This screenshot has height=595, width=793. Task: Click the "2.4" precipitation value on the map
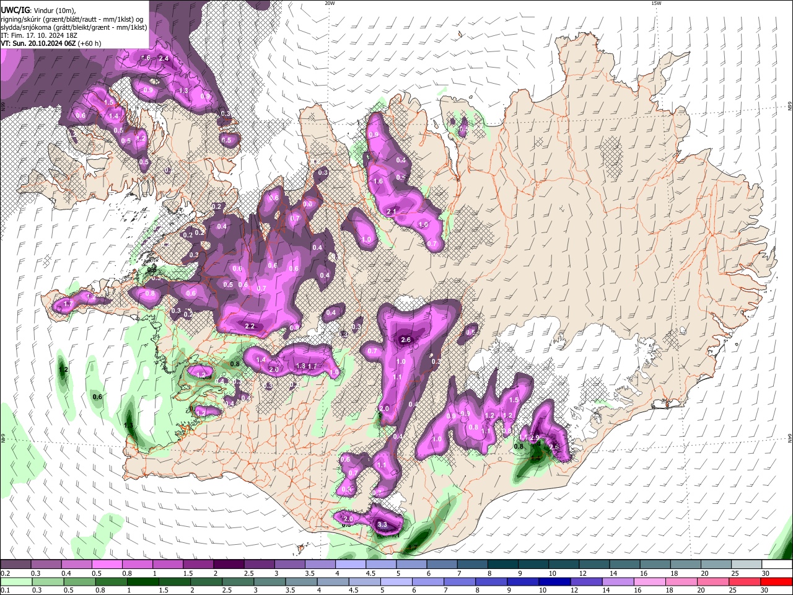pos(164,58)
